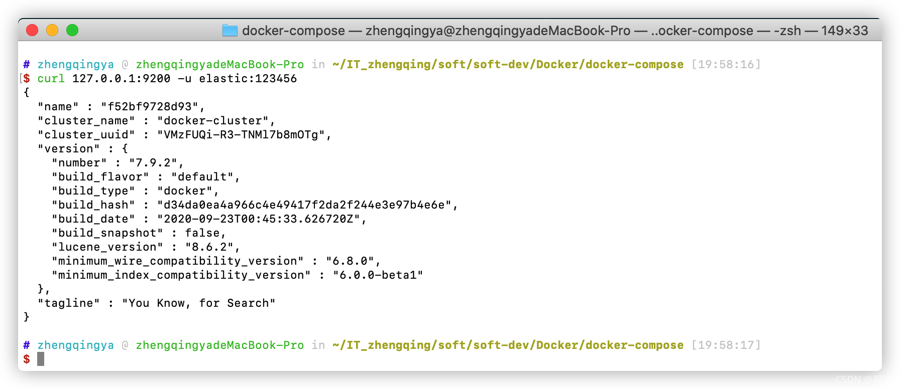Image resolution: width=900 pixels, height=389 pixels.
Task: Click the last prompt's docker-compose path
Action: tap(508, 345)
